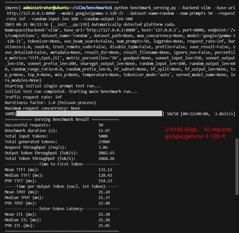Click the terminal scrollbar thumb
The width and height of the screenshot is (239, 233).
(x=237, y=167)
